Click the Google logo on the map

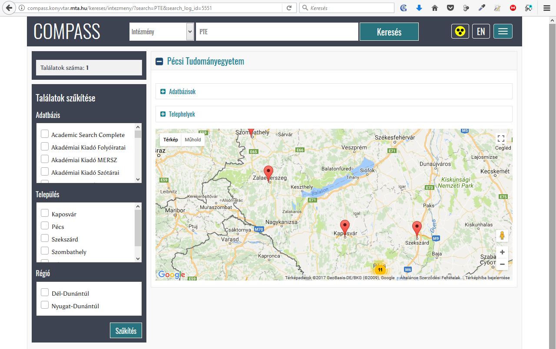[172, 274]
